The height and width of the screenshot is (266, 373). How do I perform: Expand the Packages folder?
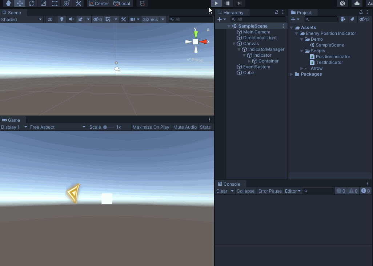point(292,74)
